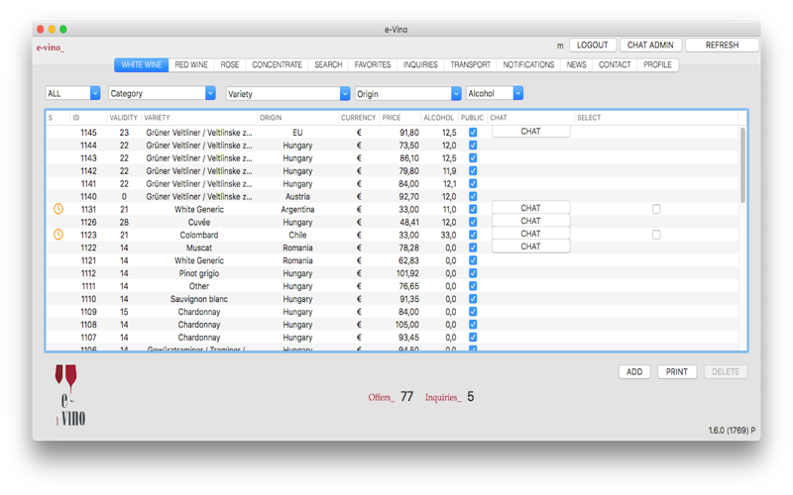Expand the Origin dropdown filter
Image resolution: width=793 pixels, height=495 pixels.
click(408, 93)
